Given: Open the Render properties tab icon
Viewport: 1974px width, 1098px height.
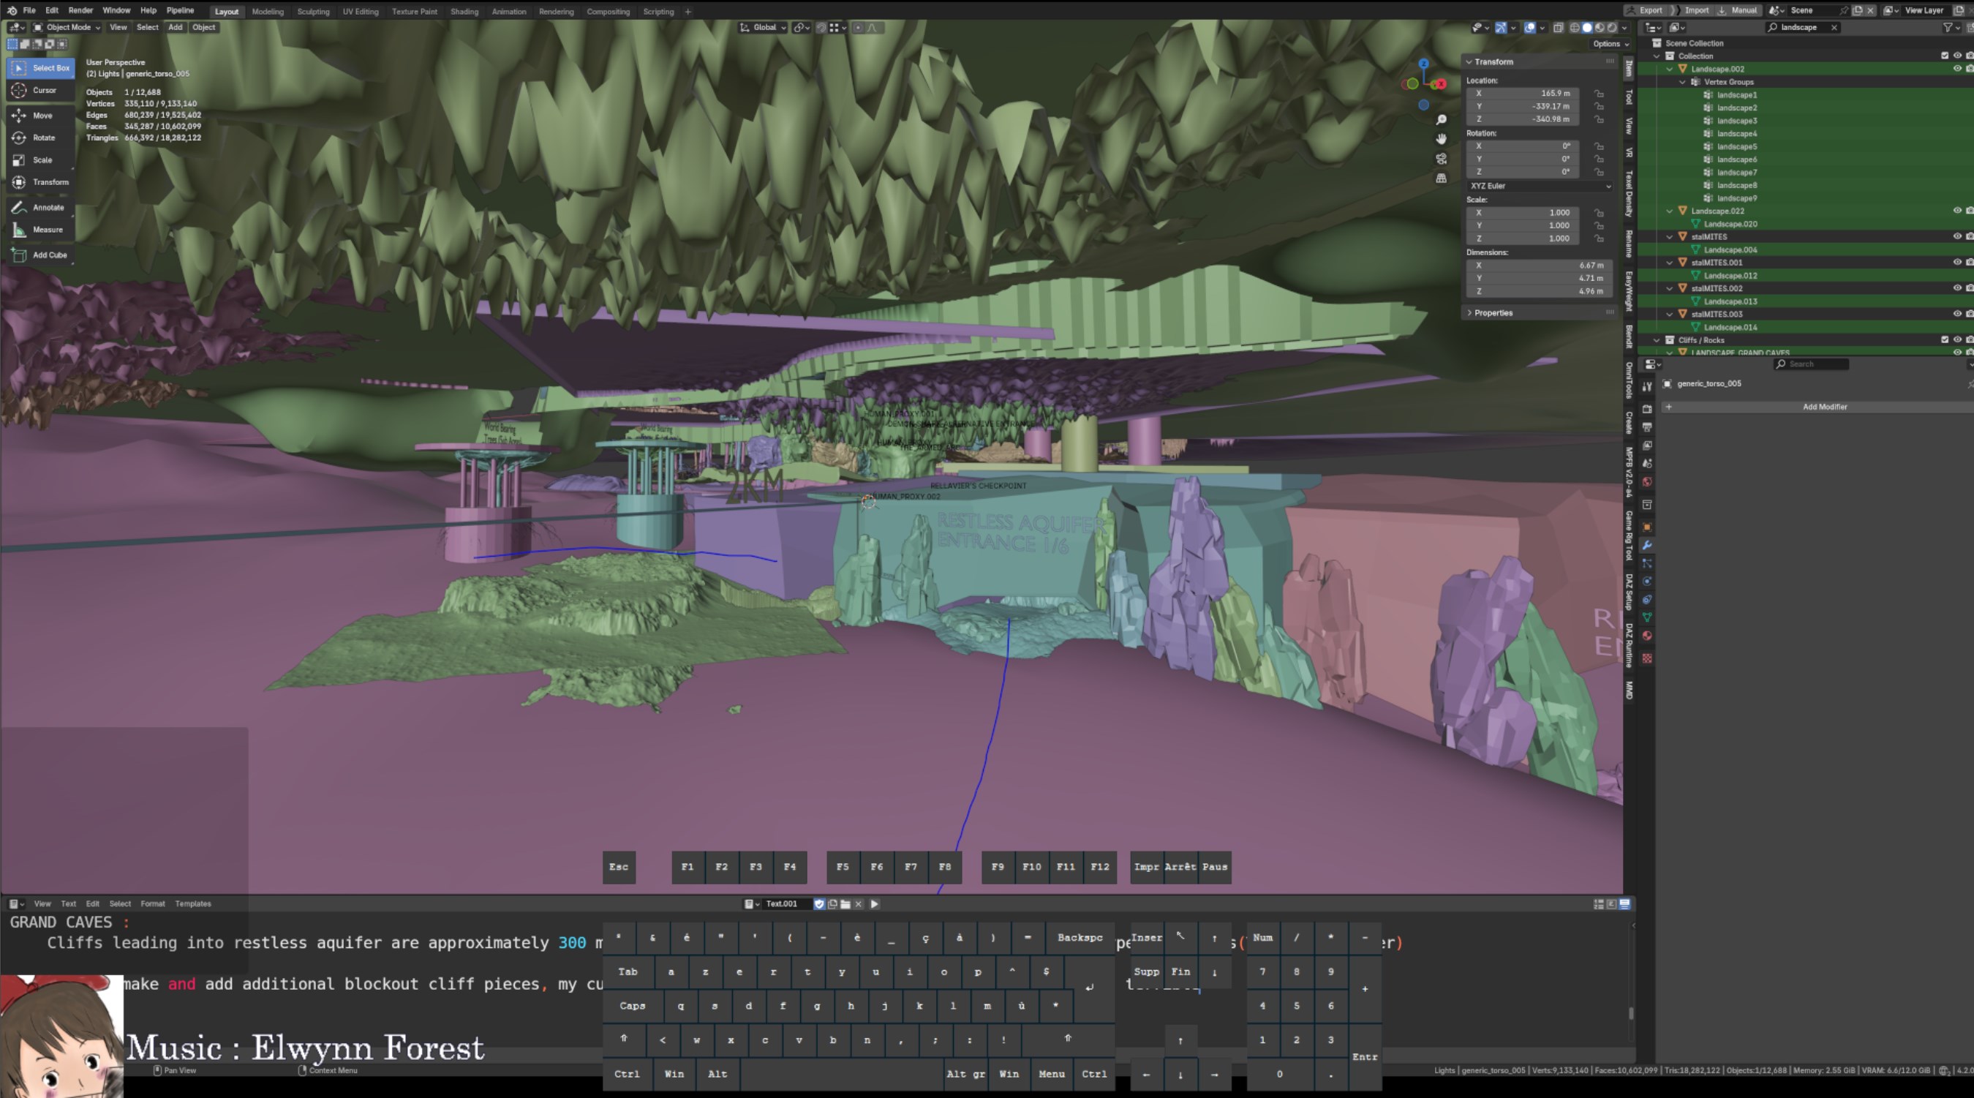Looking at the screenshot, I should [x=1647, y=409].
